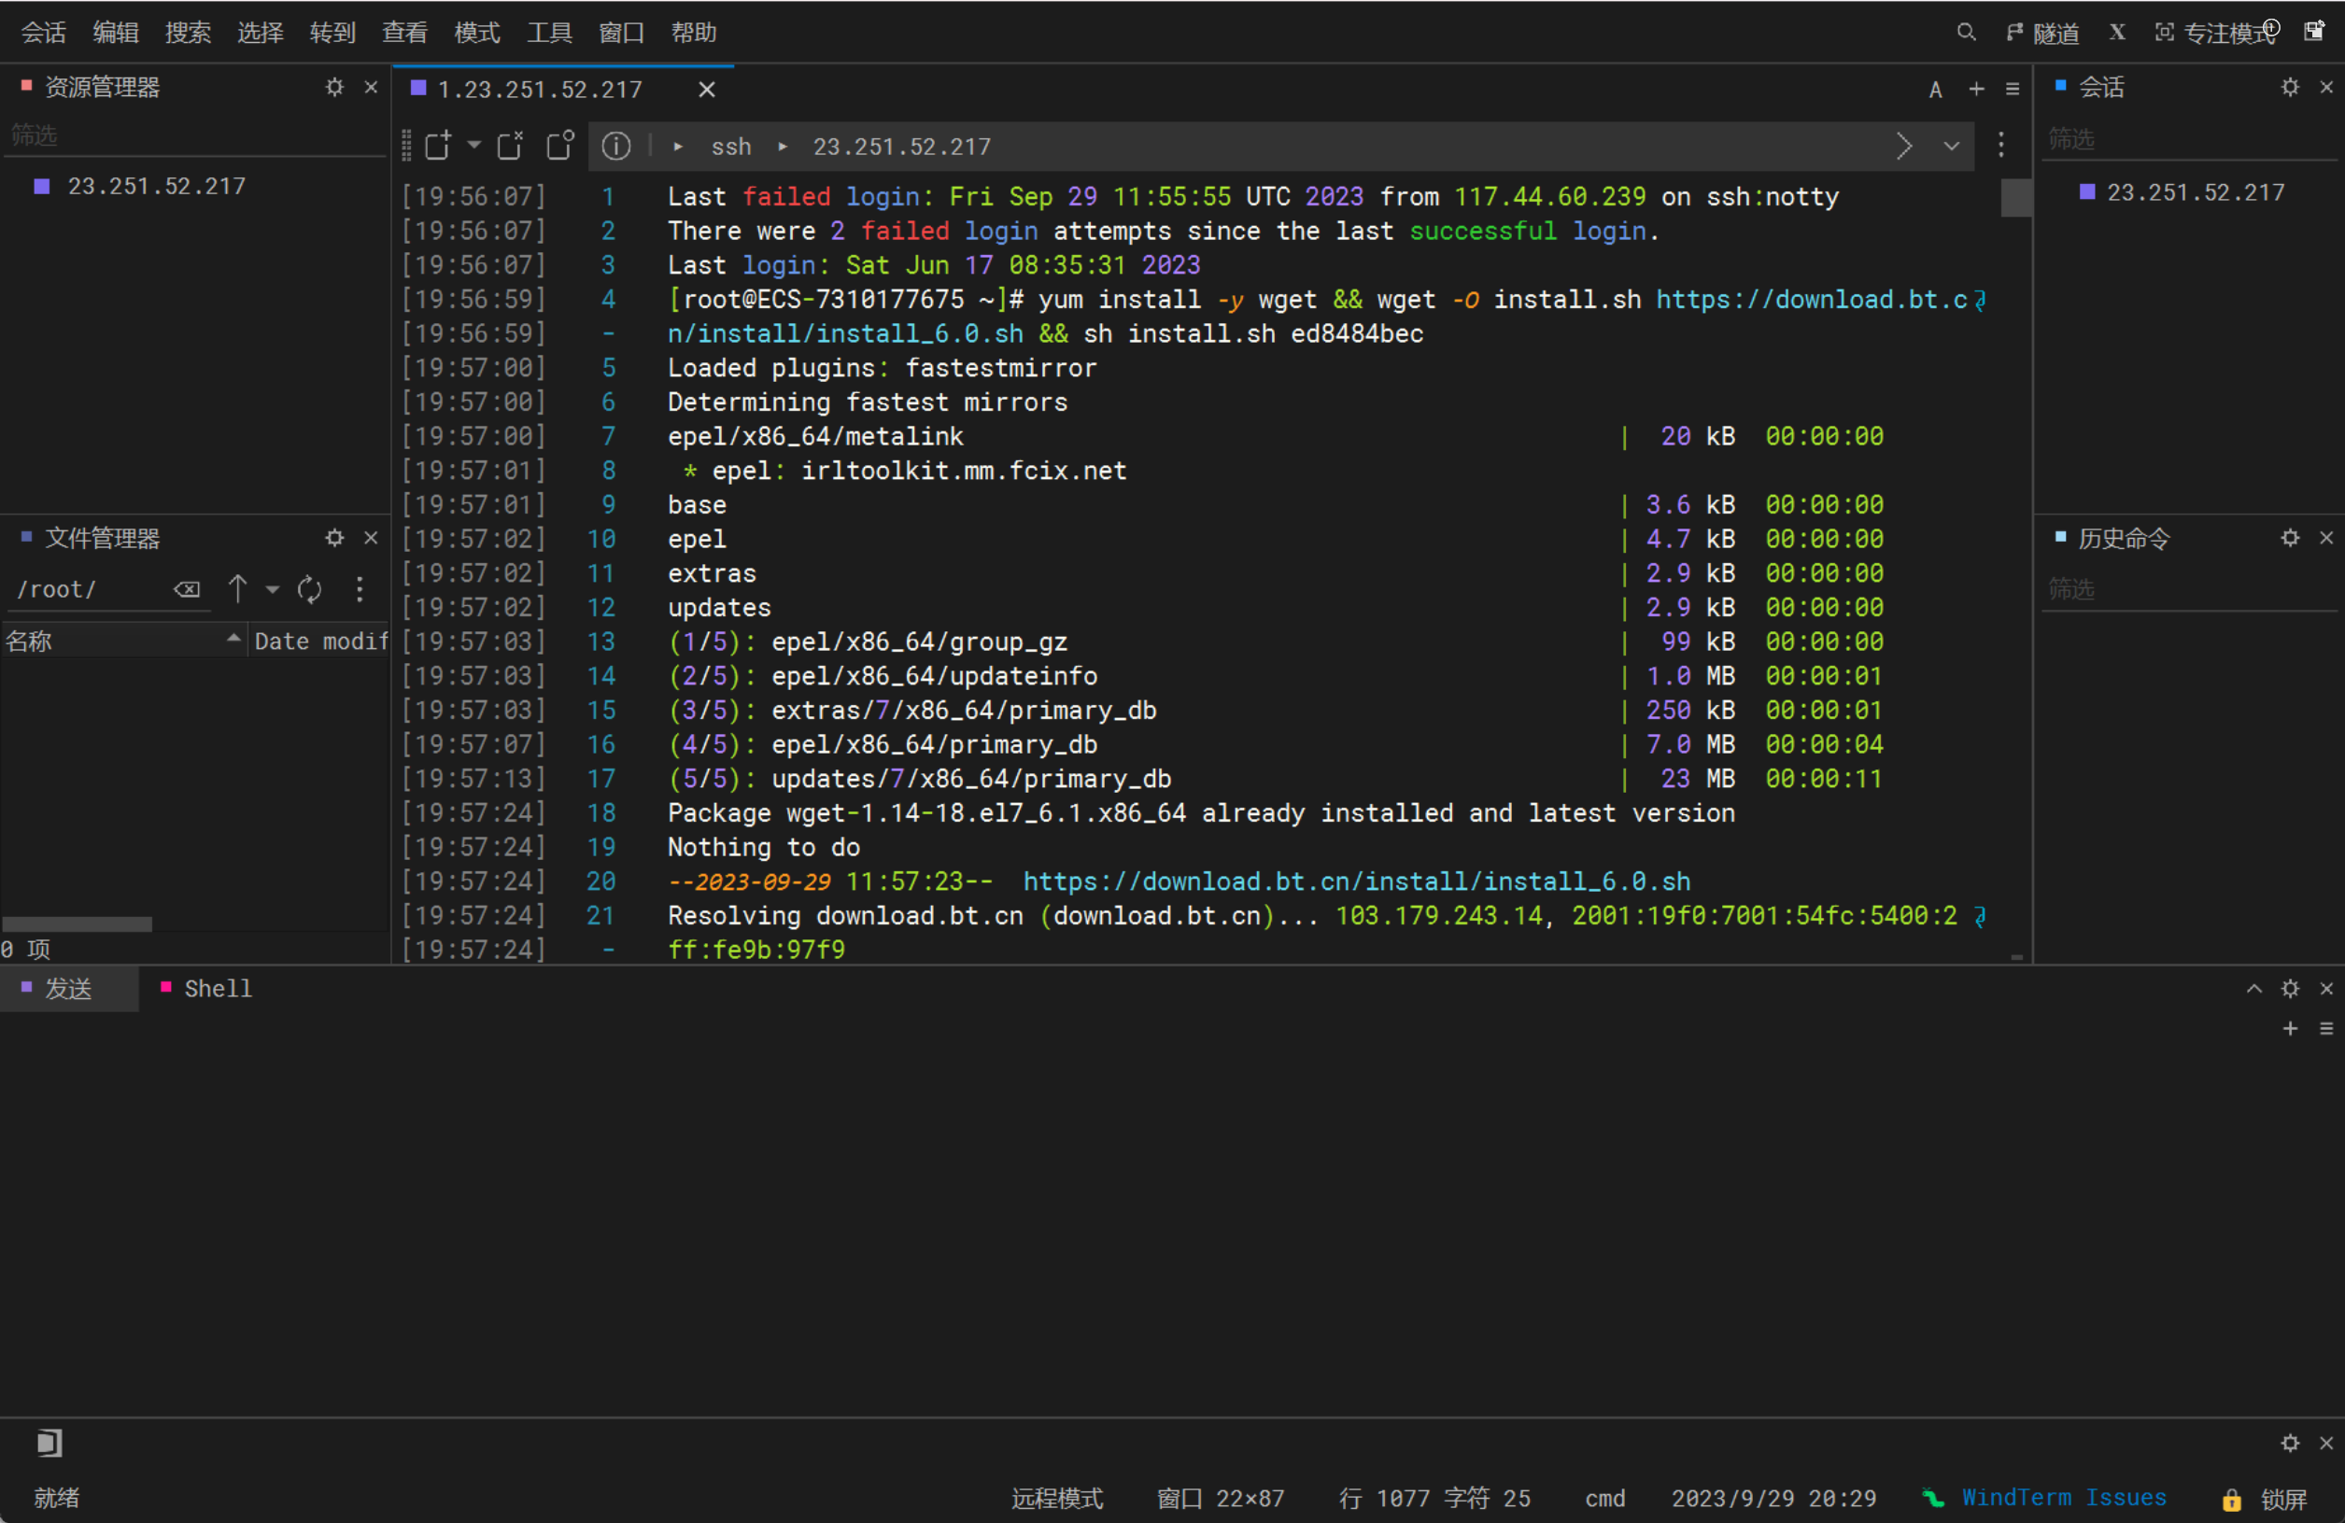This screenshot has height=1523, width=2345.
Task: Click the X server icon in top bar
Action: click(2116, 33)
